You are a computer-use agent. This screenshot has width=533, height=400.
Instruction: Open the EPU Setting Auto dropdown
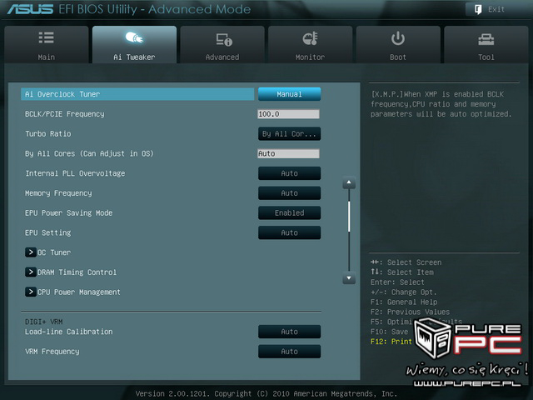click(289, 232)
